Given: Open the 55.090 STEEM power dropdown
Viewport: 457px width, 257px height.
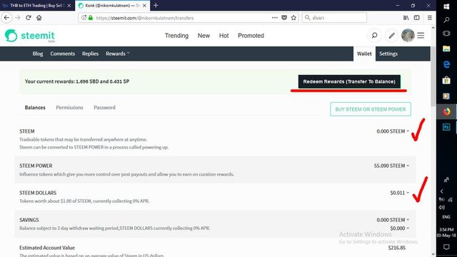Looking at the screenshot, I should pyautogui.click(x=392, y=166).
